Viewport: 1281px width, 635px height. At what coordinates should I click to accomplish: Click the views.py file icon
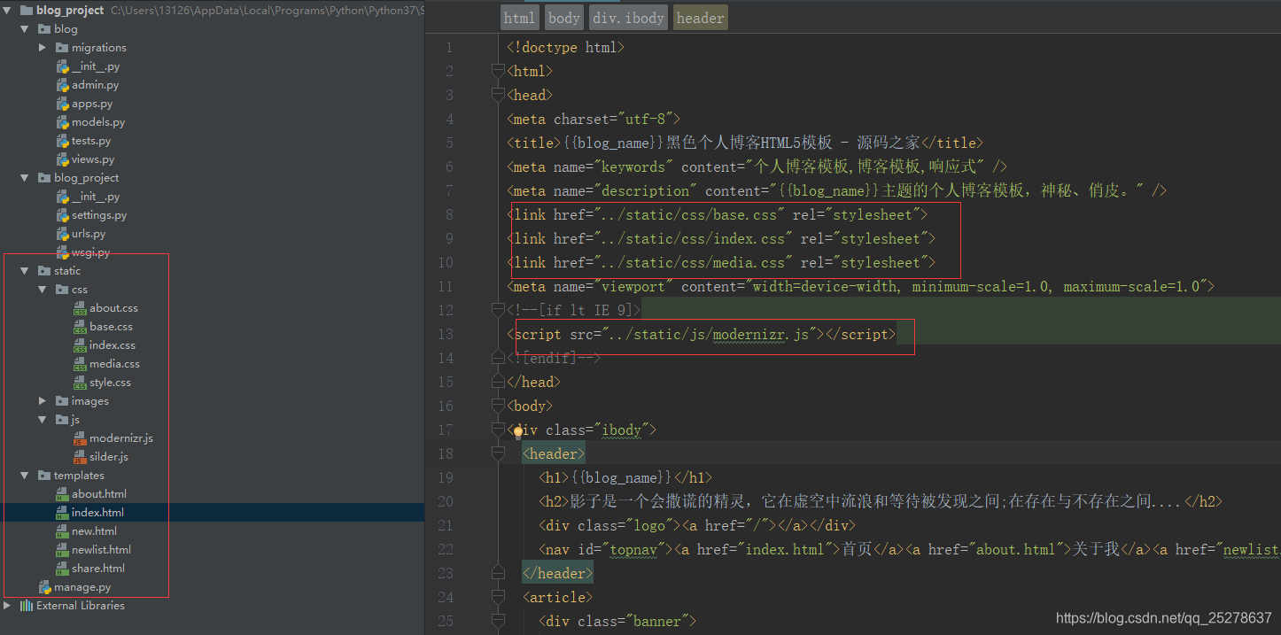(63, 159)
